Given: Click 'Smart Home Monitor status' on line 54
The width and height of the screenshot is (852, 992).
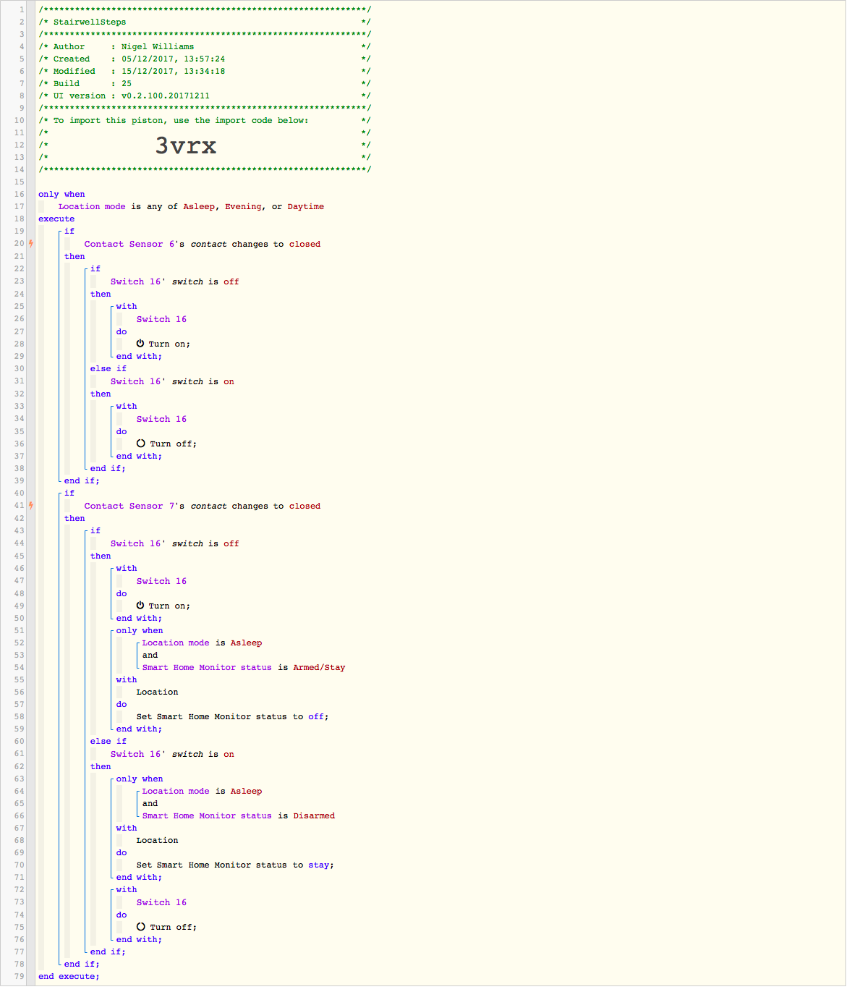Looking at the screenshot, I should [207, 667].
